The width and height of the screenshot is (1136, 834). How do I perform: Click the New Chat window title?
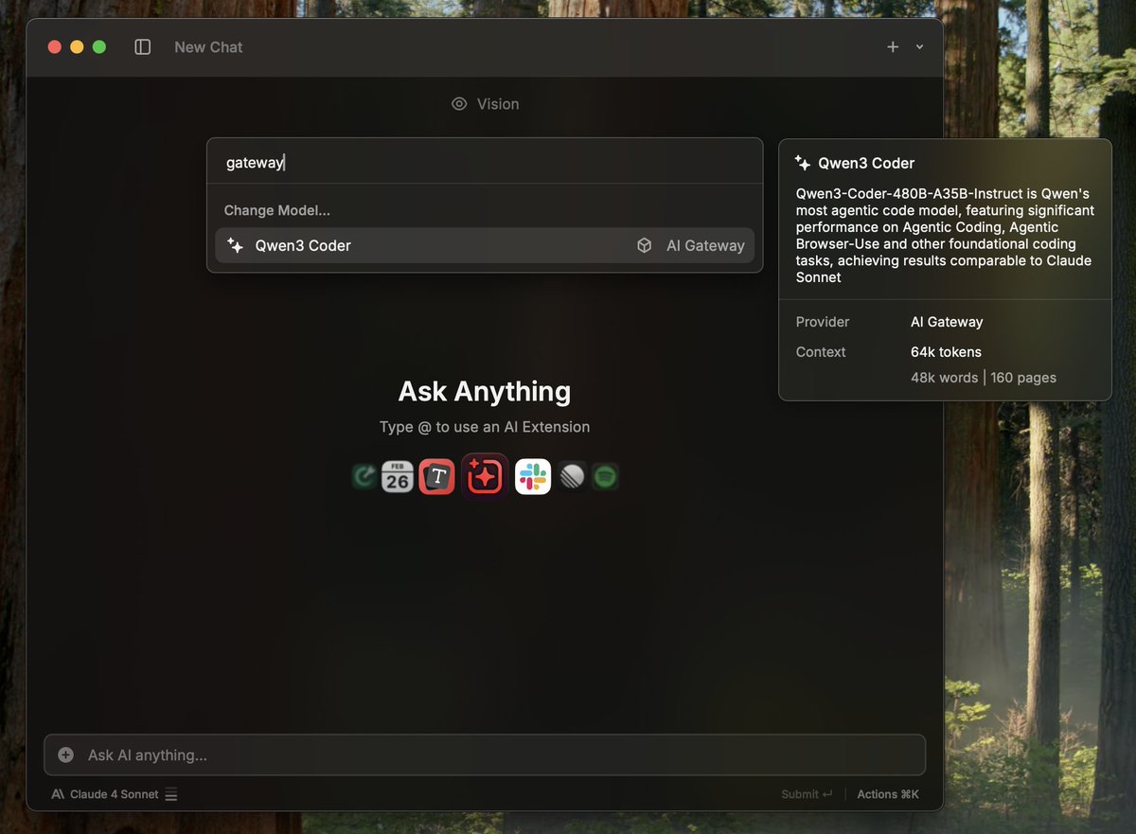coord(208,46)
